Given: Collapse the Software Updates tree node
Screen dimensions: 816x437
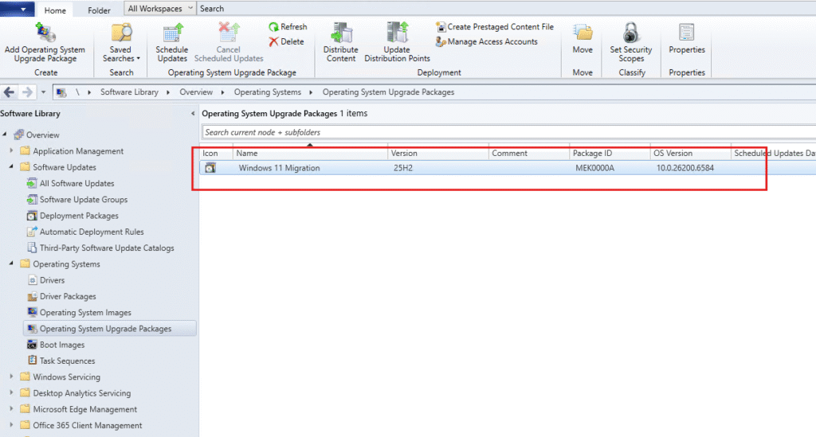Looking at the screenshot, I should point(11,167).
